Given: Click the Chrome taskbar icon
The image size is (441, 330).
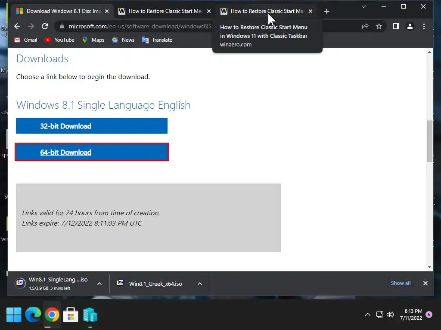Looking at the screenshot, I should [52, 315].
